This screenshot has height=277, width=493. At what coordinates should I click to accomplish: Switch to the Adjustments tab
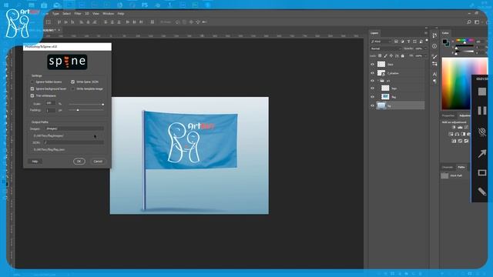click(x=464, y=115)
